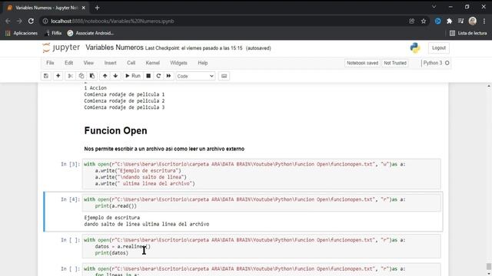Select the Variables Numeros Jupyter tab
This screenshot has height=276, width=492.
coord(46,8)
